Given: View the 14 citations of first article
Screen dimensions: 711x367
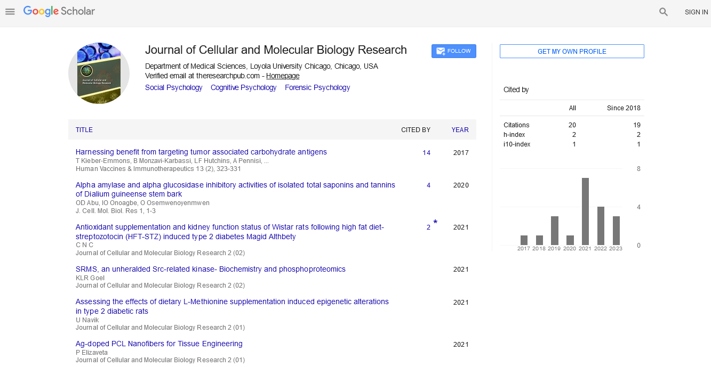Looking at the screenshot, I should point(426,153).
